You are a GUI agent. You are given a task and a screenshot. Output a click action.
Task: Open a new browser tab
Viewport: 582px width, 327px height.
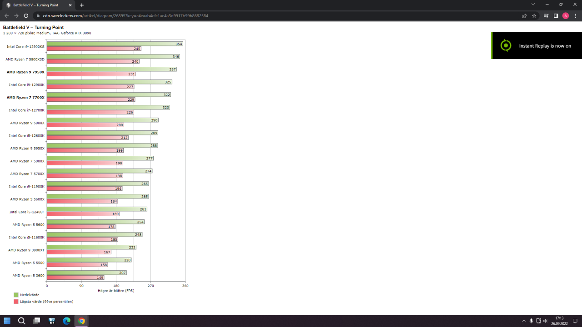82,5
